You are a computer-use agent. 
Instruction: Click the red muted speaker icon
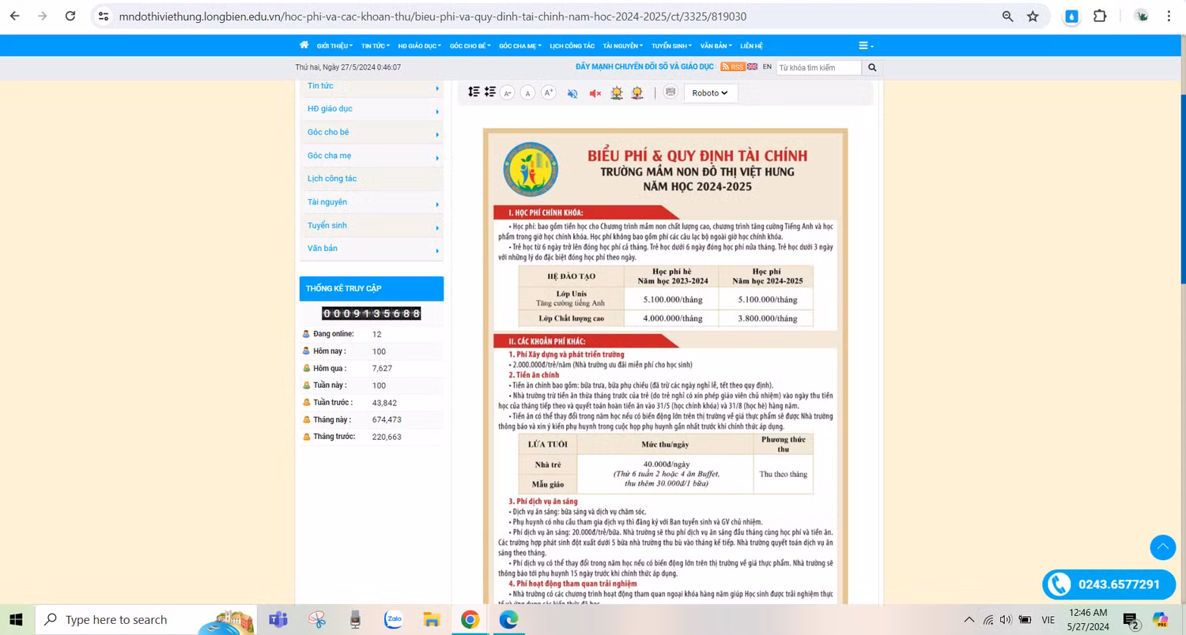coord(595,93)
